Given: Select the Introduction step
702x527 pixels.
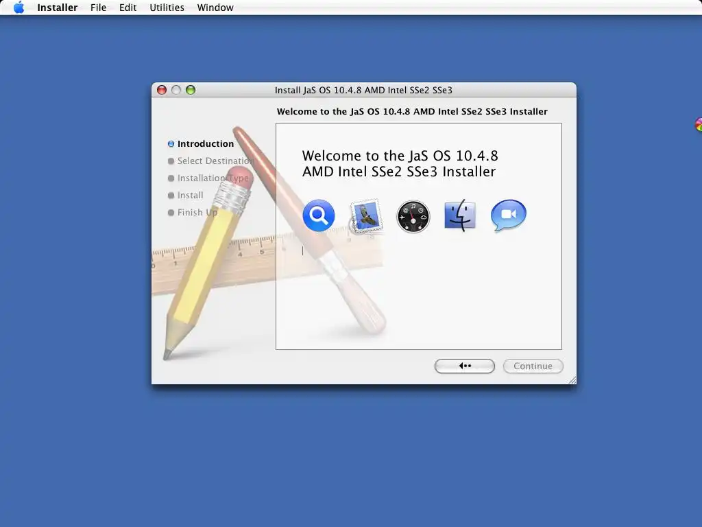Looking at the screenshot, I should pos(201,144).
